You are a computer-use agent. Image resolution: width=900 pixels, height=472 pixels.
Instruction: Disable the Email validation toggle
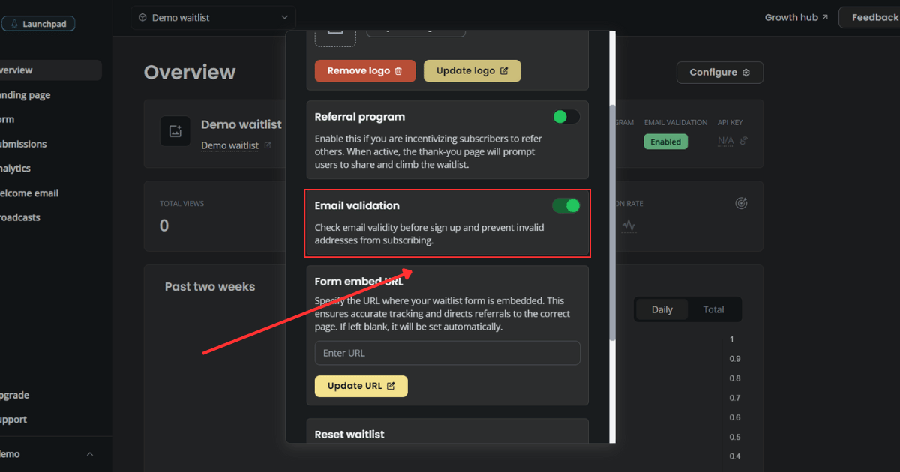566,205
